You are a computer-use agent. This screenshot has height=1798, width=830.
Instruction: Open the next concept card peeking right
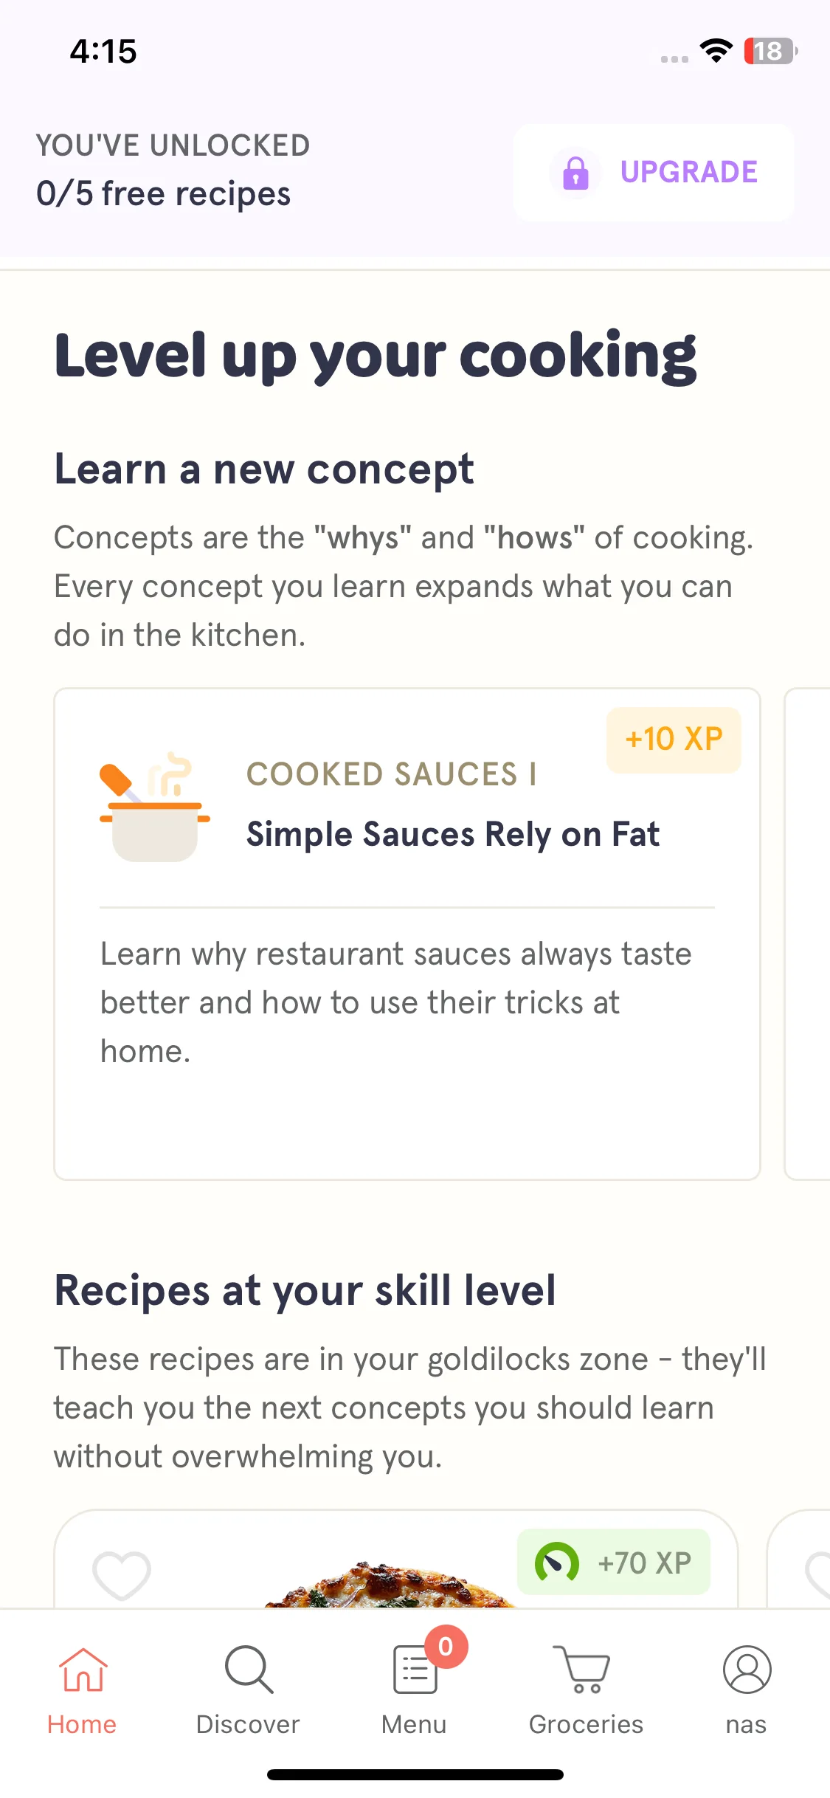[807, 934]
